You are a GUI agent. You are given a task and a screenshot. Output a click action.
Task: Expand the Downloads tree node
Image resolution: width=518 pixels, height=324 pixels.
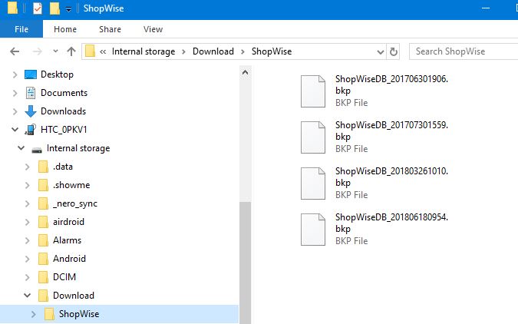15,112
